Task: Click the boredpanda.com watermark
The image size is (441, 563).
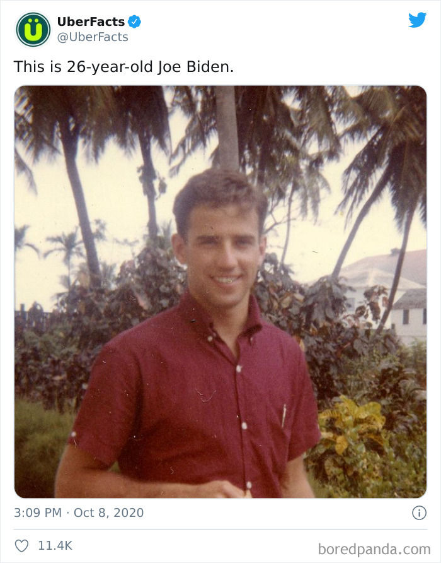Action: 374,549
